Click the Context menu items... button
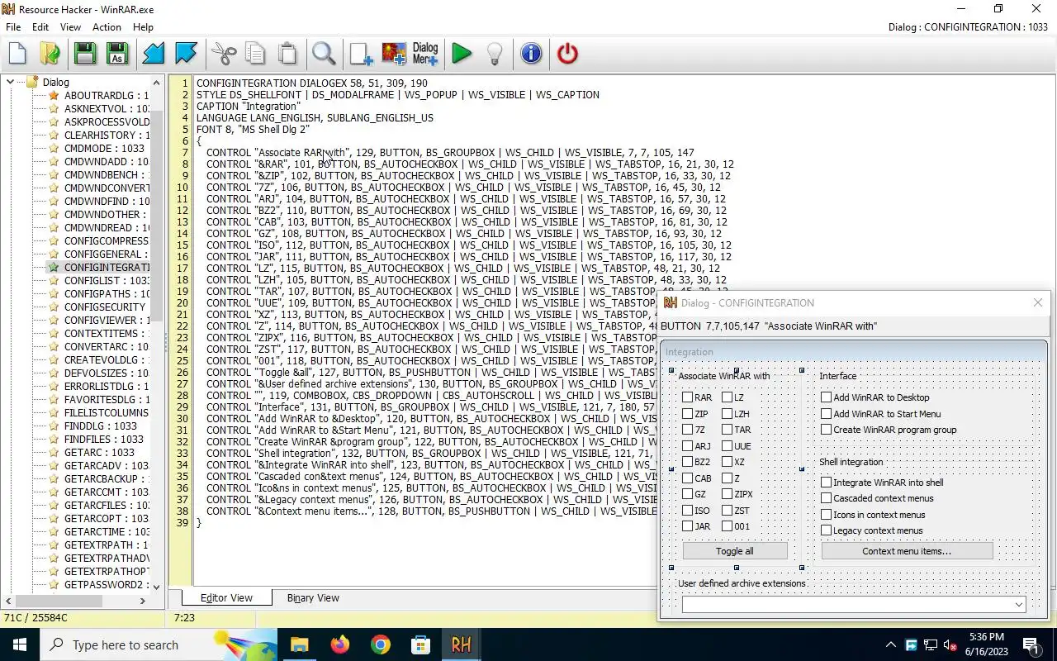Image resolution: width=1057 pixels, height=661 pixels. (907, 551)
